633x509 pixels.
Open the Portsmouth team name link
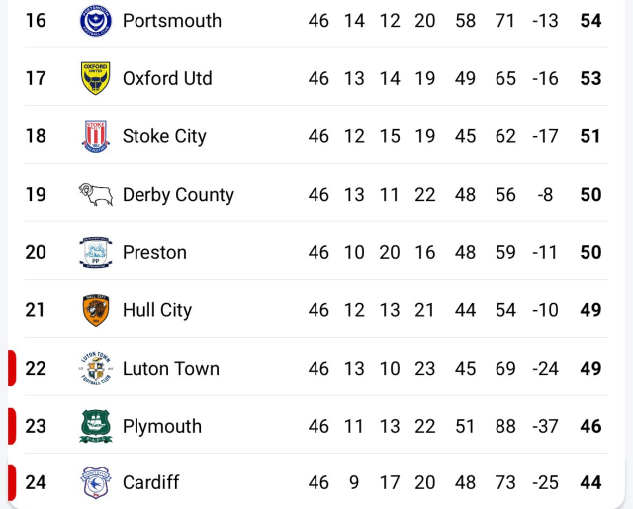[171, 21]
